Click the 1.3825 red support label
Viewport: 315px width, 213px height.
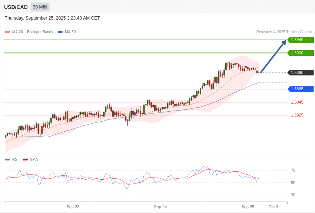[x=297, y=115]
